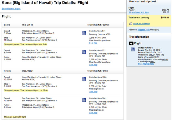Open Seat map for United 571
172x120 pixels.
93,65
